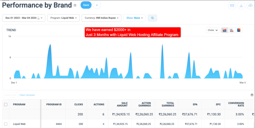Click the Save report button

(86, 5)
